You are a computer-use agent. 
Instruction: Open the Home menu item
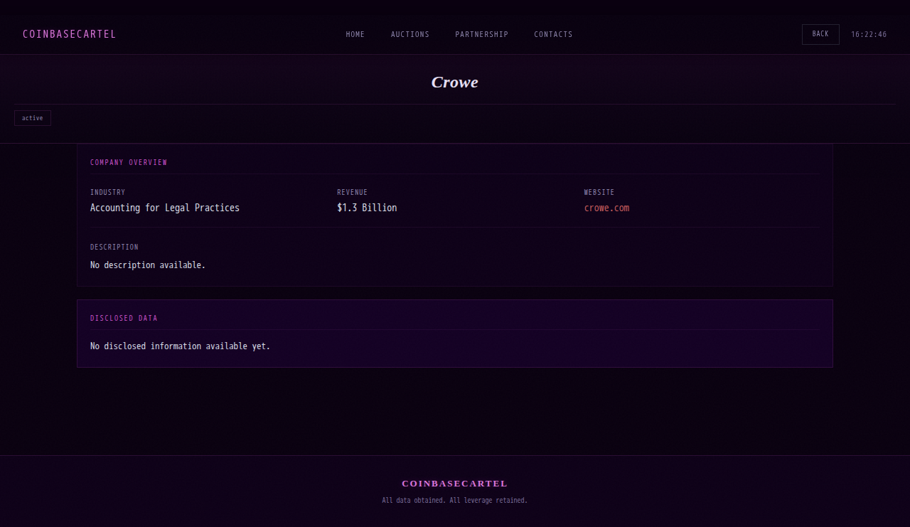tap(355, 34)
